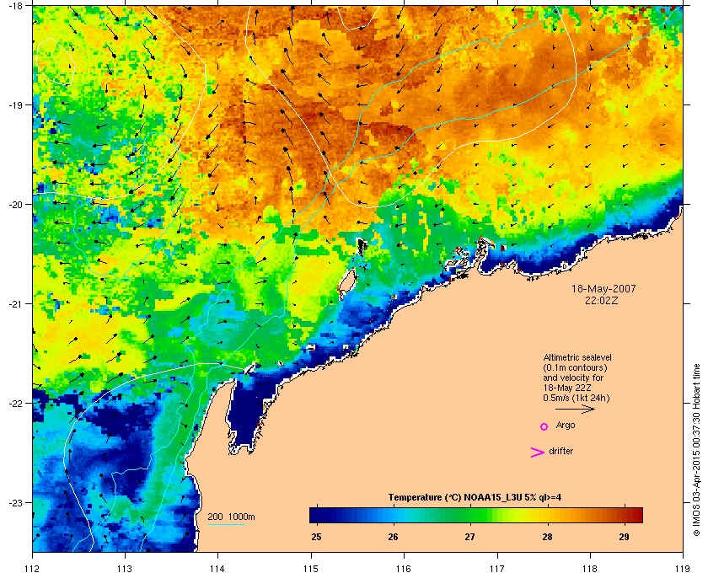This screenshot has height=573, width=708.
Task: Pick the green 27 degree section of colorbar
Action: (470, 515)
